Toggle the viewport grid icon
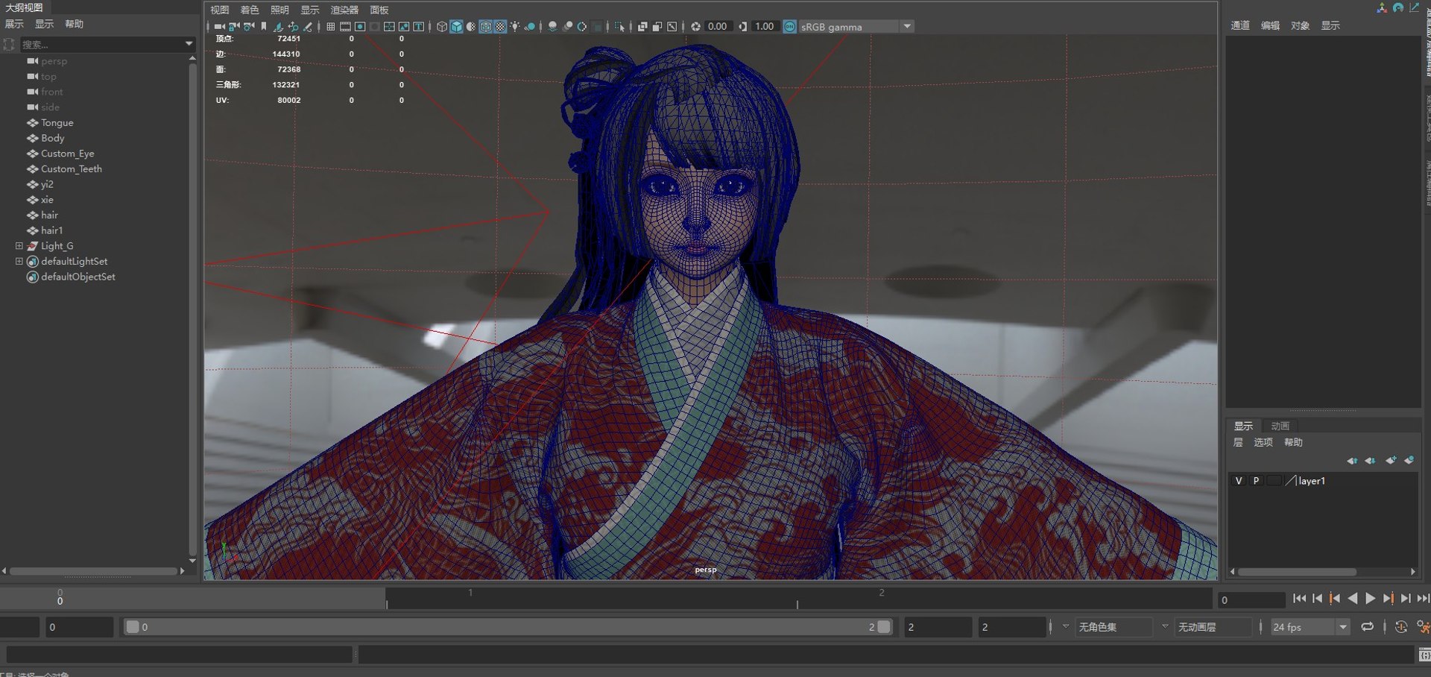This screenshot has height=677, width=1431. pos(330,27)
